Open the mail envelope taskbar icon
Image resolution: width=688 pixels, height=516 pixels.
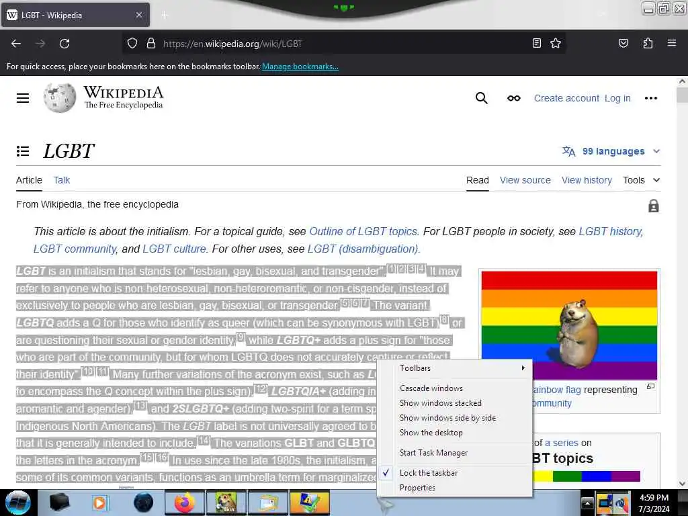[267, 503]
